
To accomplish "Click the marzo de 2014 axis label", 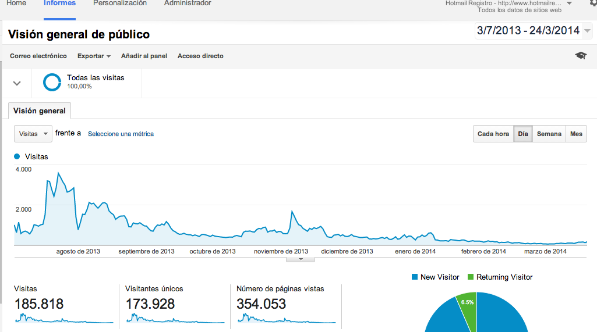I will [x=545, y=251].
